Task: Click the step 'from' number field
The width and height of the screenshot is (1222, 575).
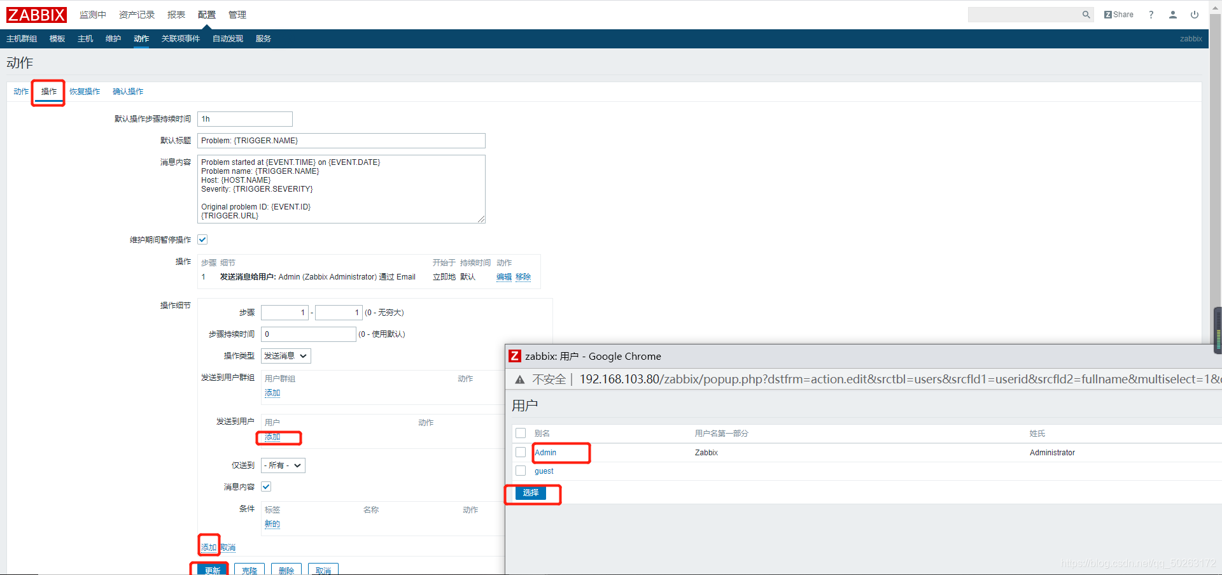Action: pyautogui.click(x=284, y=313)
